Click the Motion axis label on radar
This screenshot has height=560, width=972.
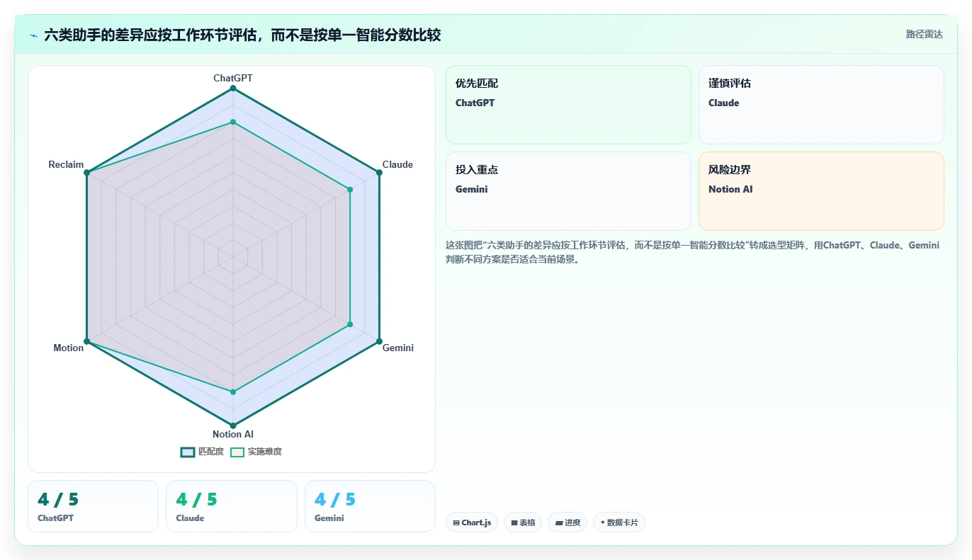coord(69,348)
